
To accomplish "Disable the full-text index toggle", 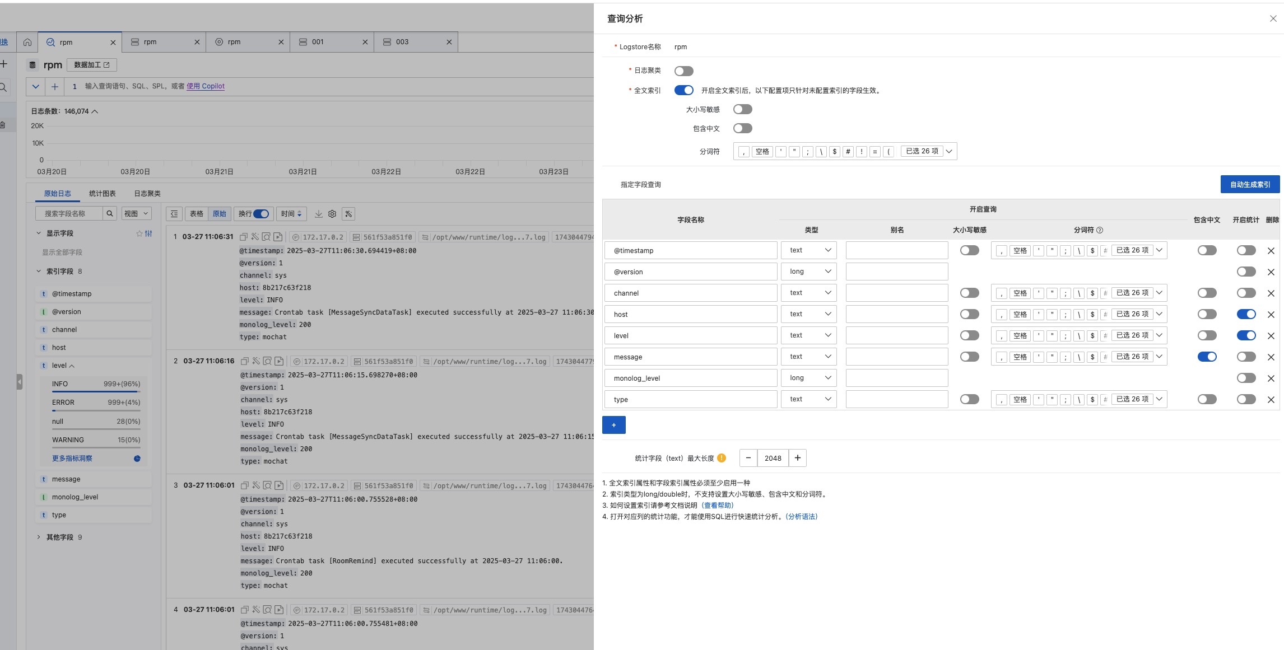I will 683,90.
